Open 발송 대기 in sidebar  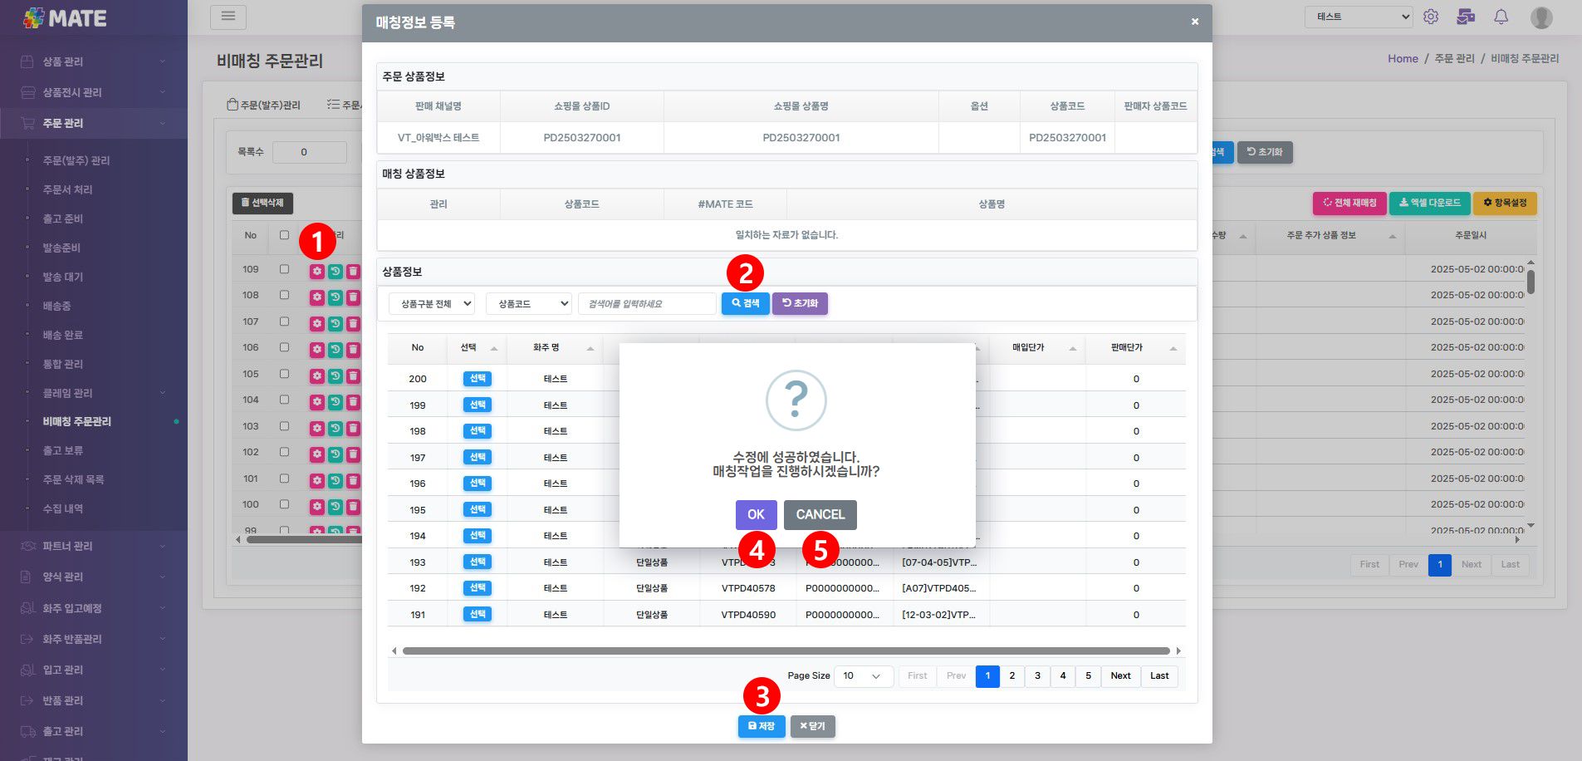coord(63,277)
